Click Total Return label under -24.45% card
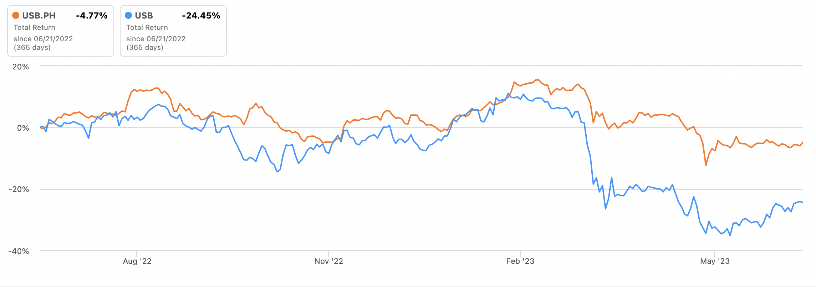This screenshot has width=816, height=287. (147, 27)
